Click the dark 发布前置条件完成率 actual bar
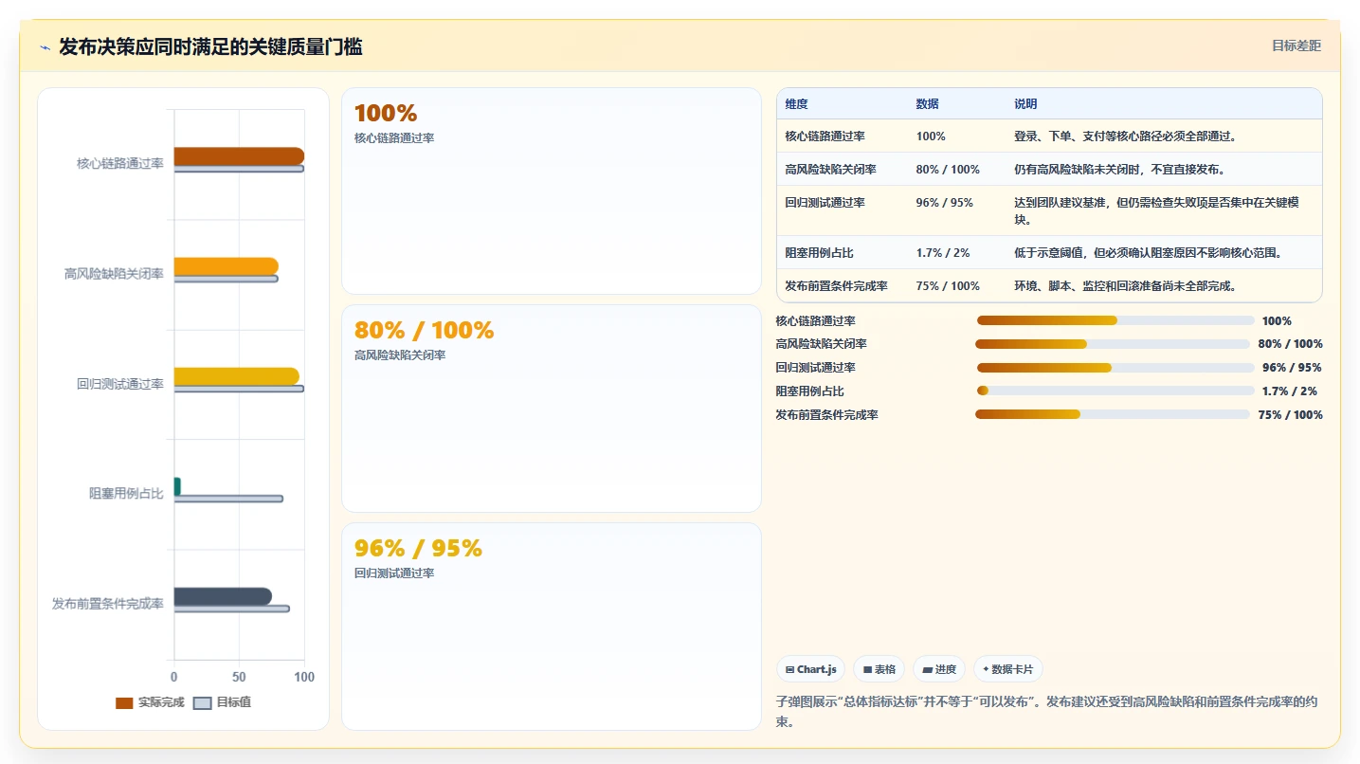This screenshot has width=1360, height=764. click(x=223, y=596)
